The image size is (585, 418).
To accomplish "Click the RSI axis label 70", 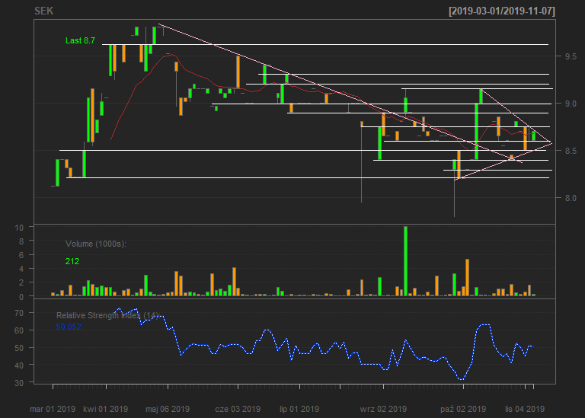I will pyautogui.click(x=19, y=313).
